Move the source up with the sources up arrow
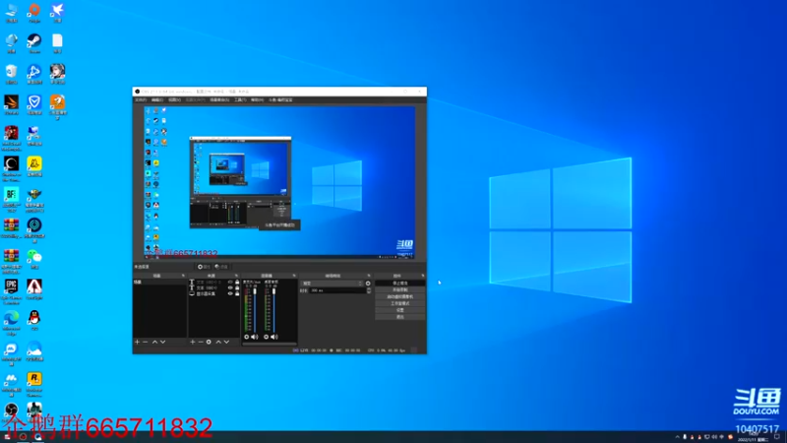 218,342
